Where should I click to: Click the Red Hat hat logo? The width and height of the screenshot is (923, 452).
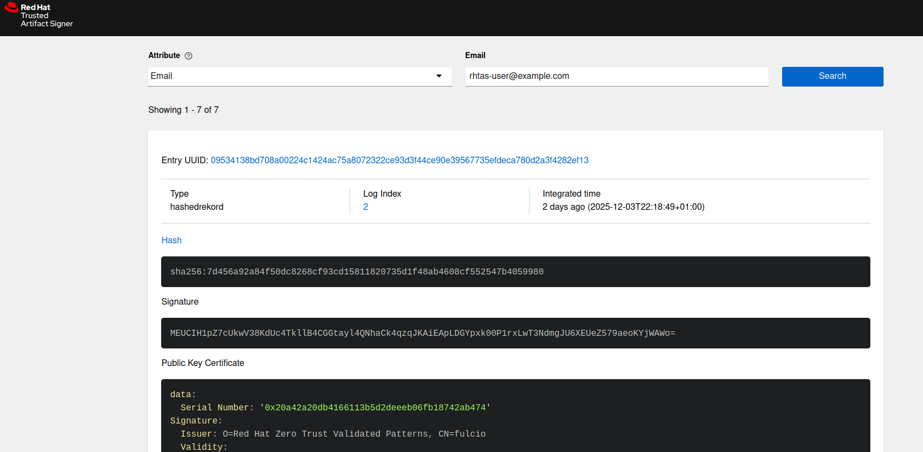(12, 8)
